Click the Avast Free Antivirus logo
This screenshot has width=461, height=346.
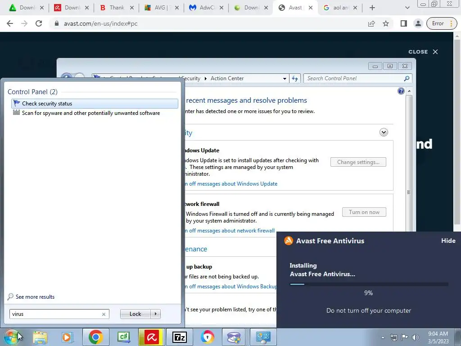(289, 241)
